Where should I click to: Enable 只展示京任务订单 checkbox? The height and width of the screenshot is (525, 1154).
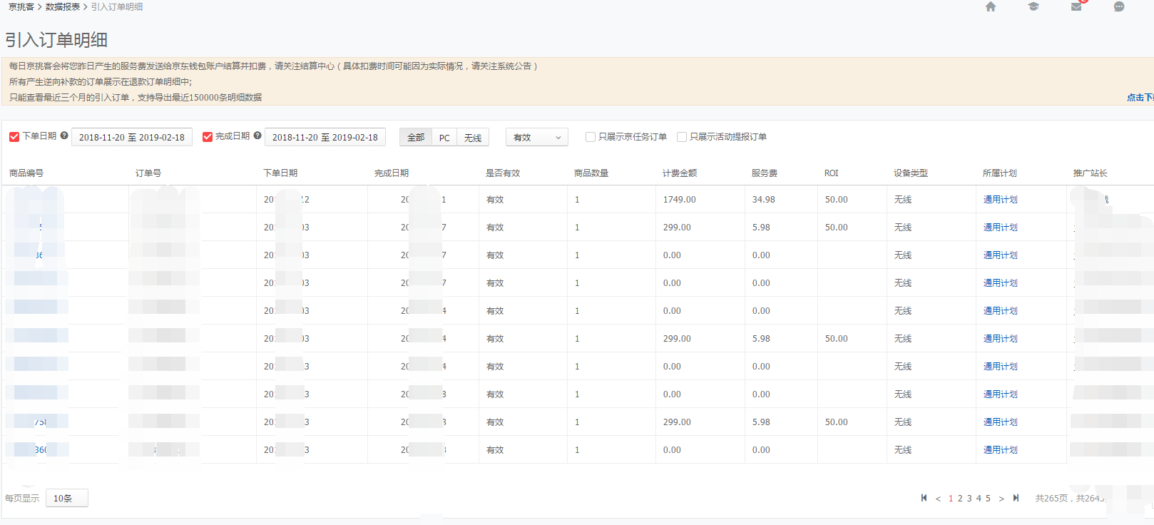coord(591,137)
